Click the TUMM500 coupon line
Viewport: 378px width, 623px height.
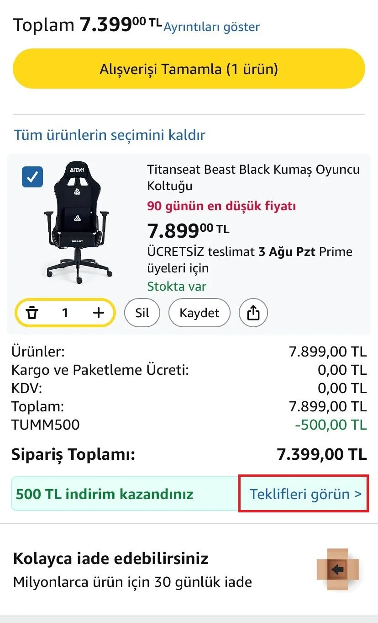pyautogui.click(x=189, y=425)
